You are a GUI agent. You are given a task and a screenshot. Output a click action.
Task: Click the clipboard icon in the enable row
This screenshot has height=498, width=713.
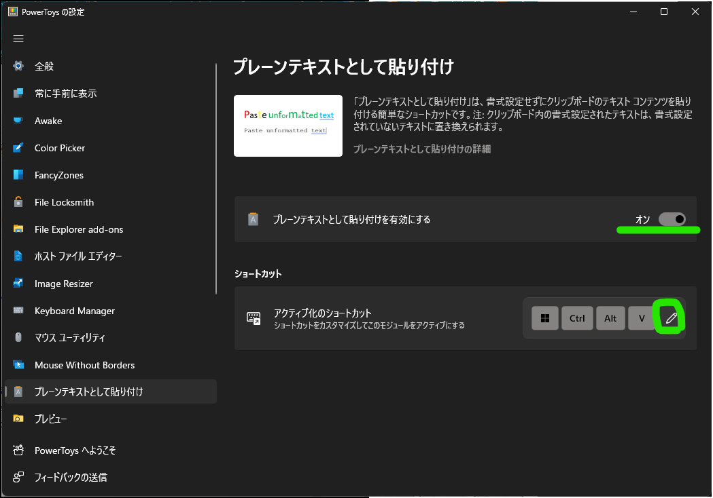tap(254, 219)
